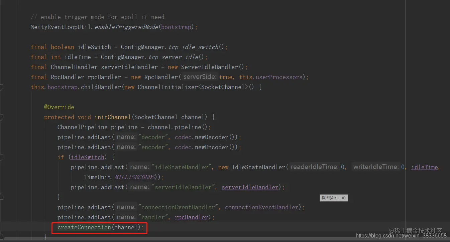This screenshot has height=242, width=450.
Task: Click the new ServerIdleHandler() constructor call
Action: pos(206,67)
